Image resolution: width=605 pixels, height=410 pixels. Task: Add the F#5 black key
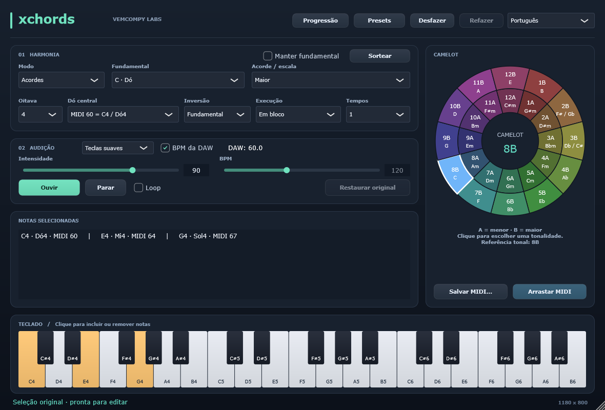coord(316,347)
